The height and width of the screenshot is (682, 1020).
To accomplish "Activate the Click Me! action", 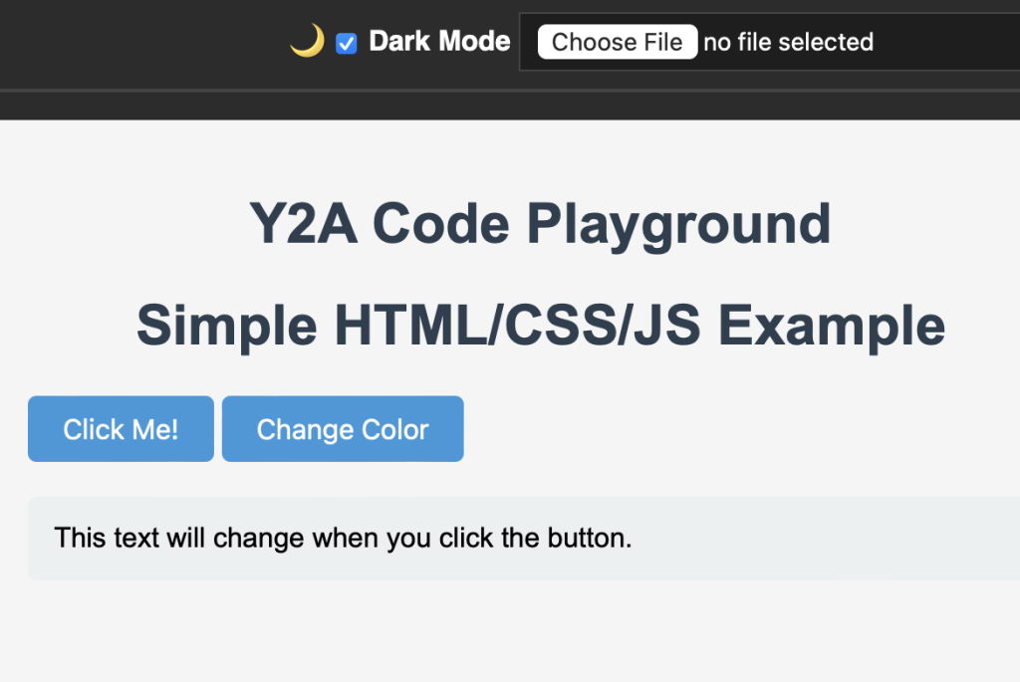I will 121,429.
